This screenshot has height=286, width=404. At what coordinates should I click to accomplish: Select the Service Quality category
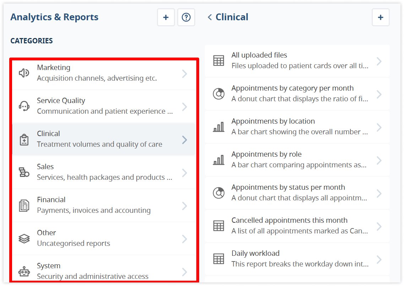(99, 106)
